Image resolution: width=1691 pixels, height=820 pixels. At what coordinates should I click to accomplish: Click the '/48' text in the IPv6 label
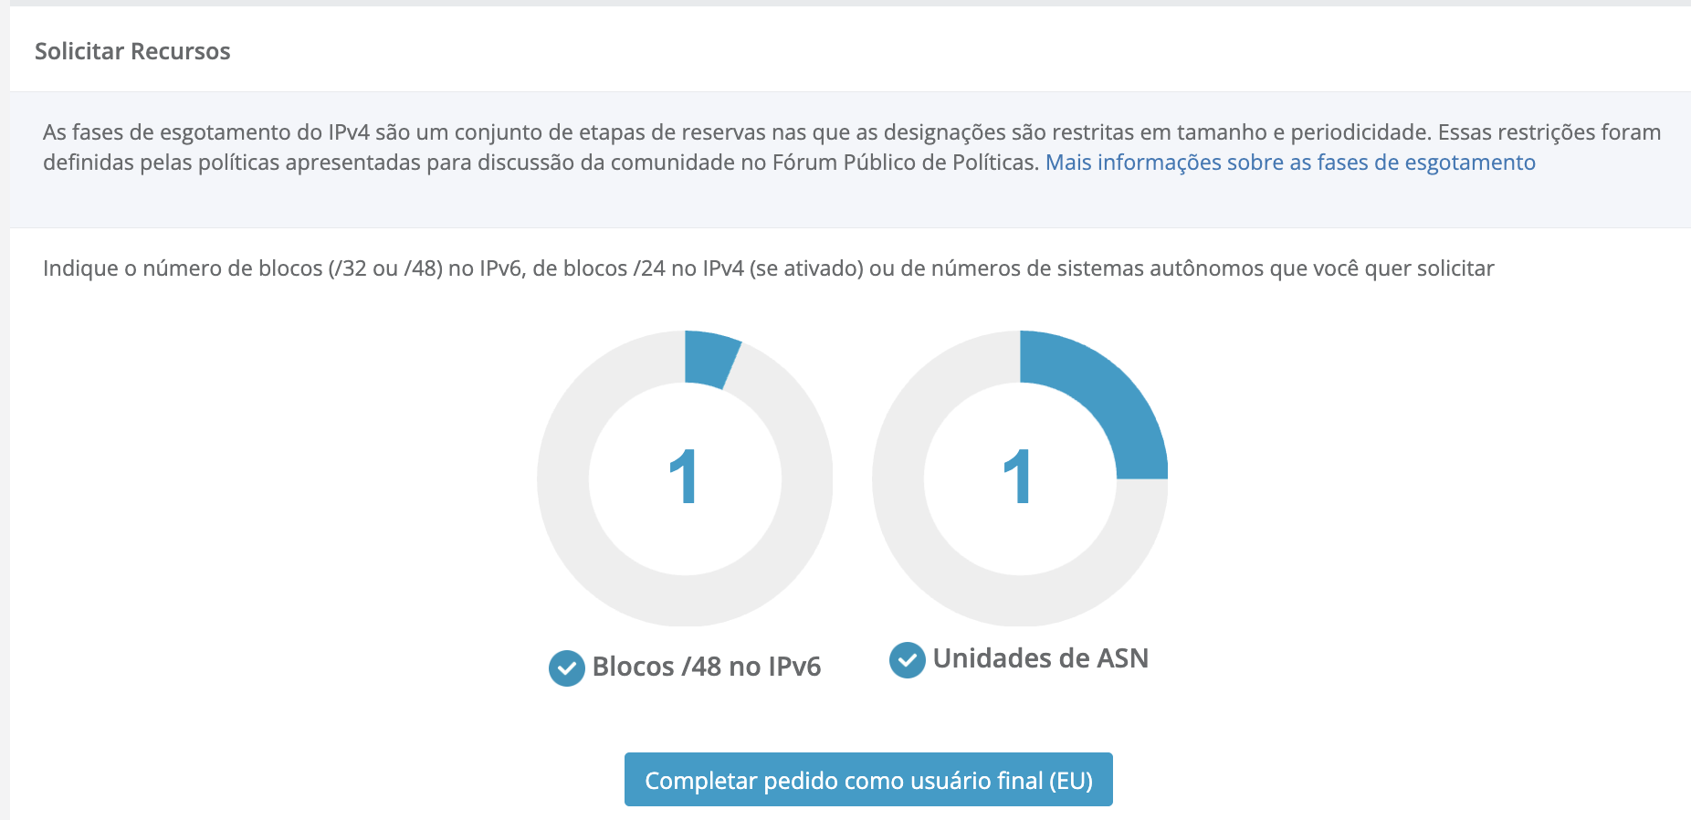point(701,668)
